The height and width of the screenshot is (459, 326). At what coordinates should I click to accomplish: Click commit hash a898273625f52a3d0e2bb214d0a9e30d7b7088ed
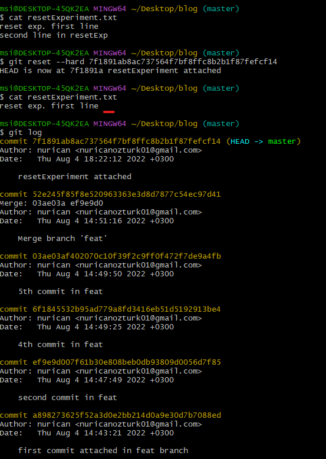click(127, 415)
